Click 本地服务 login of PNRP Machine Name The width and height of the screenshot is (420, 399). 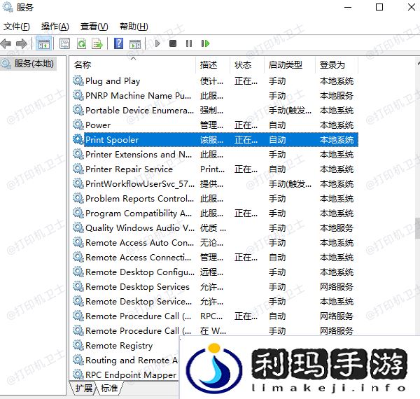[x=337, y=96]
